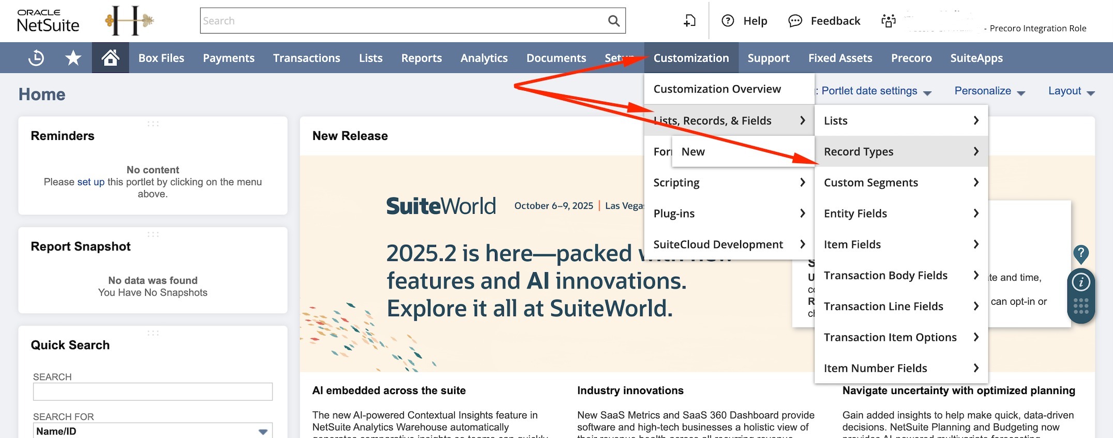This screenshot has height=438, width=1113.
Task: Click 'AI embedded across the suite' heading
Action: (389, 390)
